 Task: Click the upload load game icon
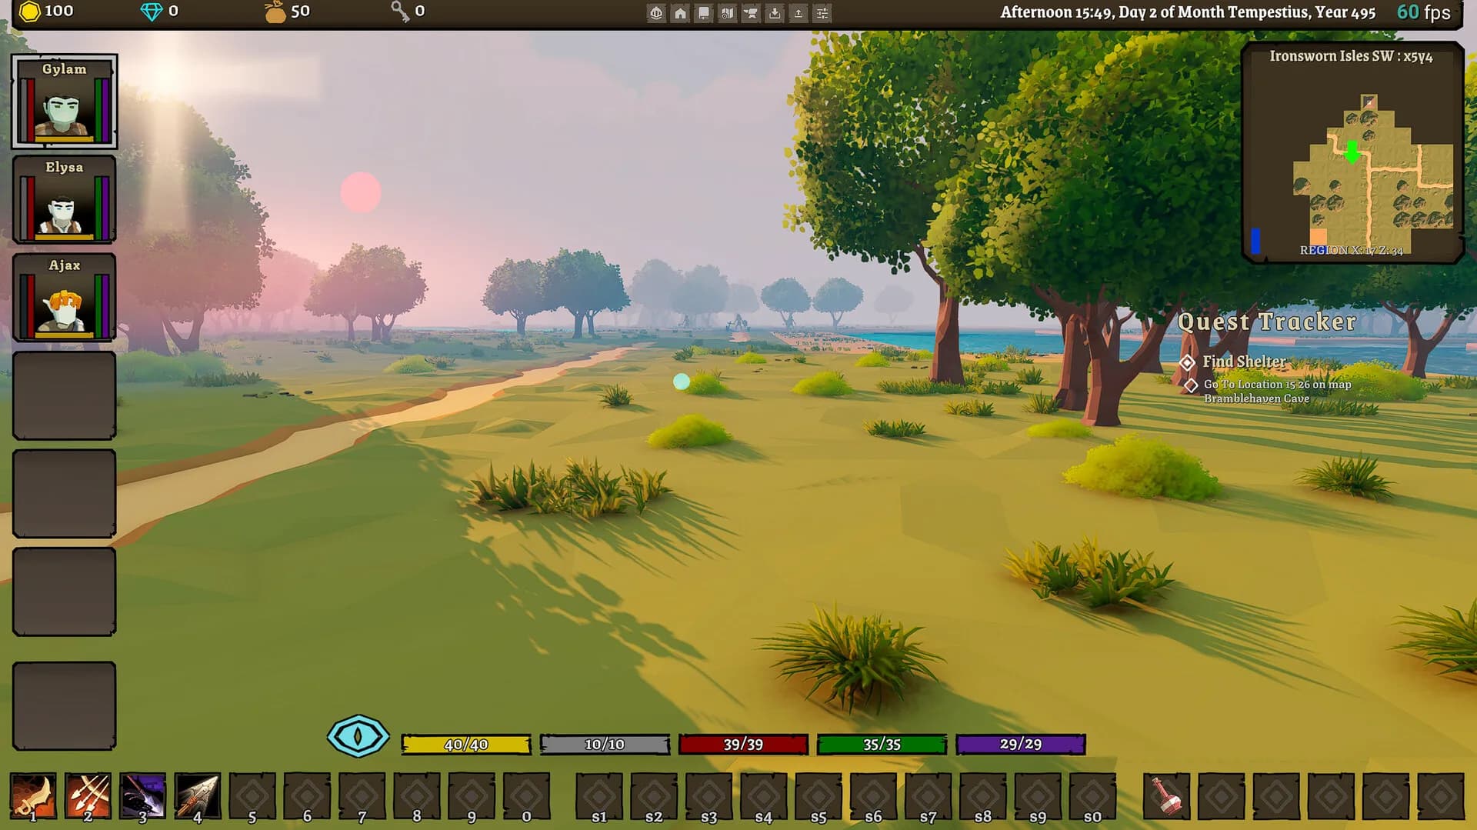pyautogui.click(x=799, y=13)
